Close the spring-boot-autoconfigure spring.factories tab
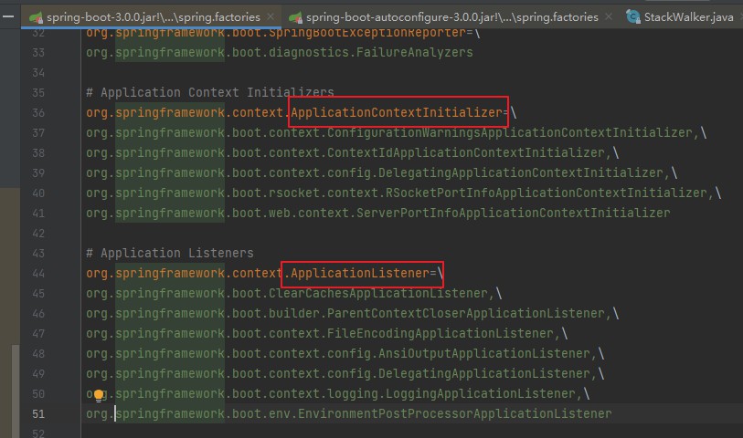The image size is (743, 438). click(609, 17)
